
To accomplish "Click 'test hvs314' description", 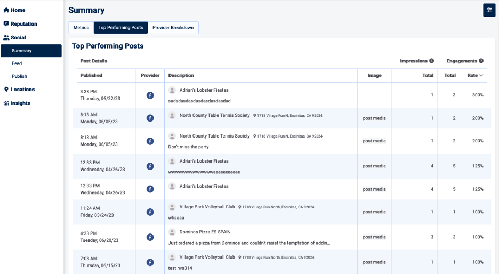I will tap(180, 268).
